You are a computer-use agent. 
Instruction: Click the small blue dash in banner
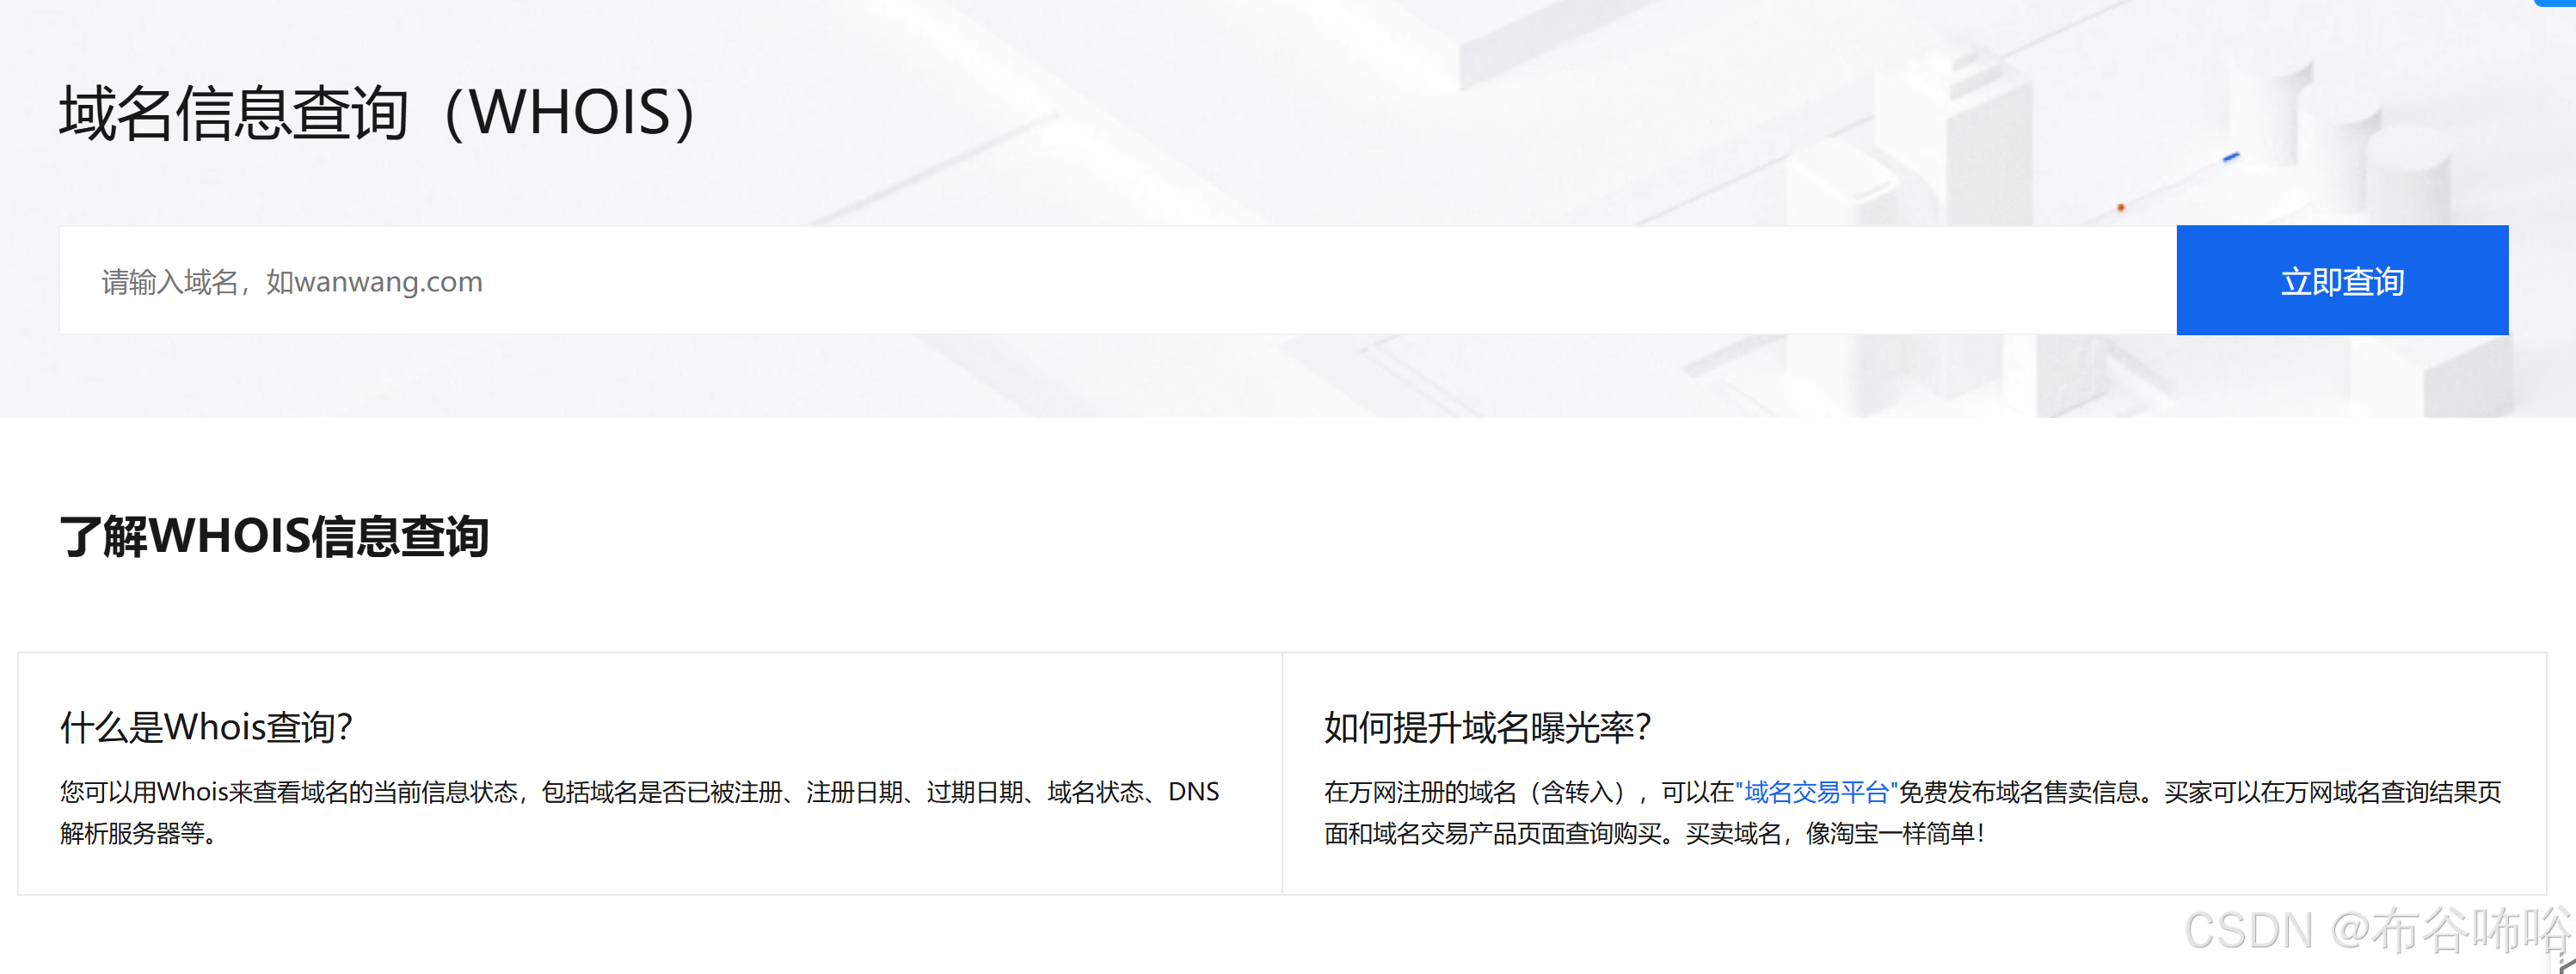click(2231, 157)
